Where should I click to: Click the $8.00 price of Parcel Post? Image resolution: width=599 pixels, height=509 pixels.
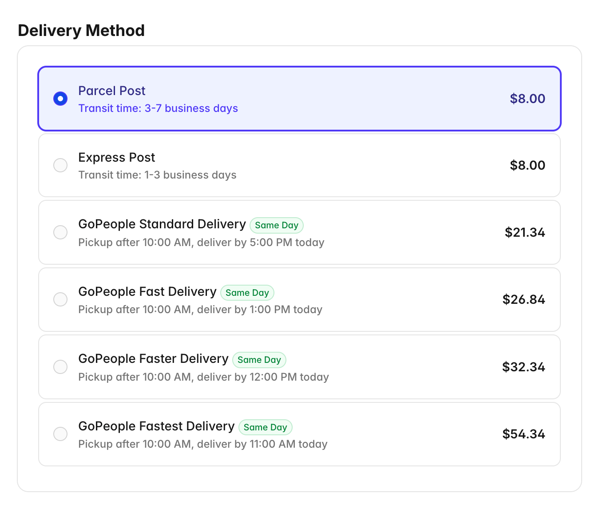528,99
